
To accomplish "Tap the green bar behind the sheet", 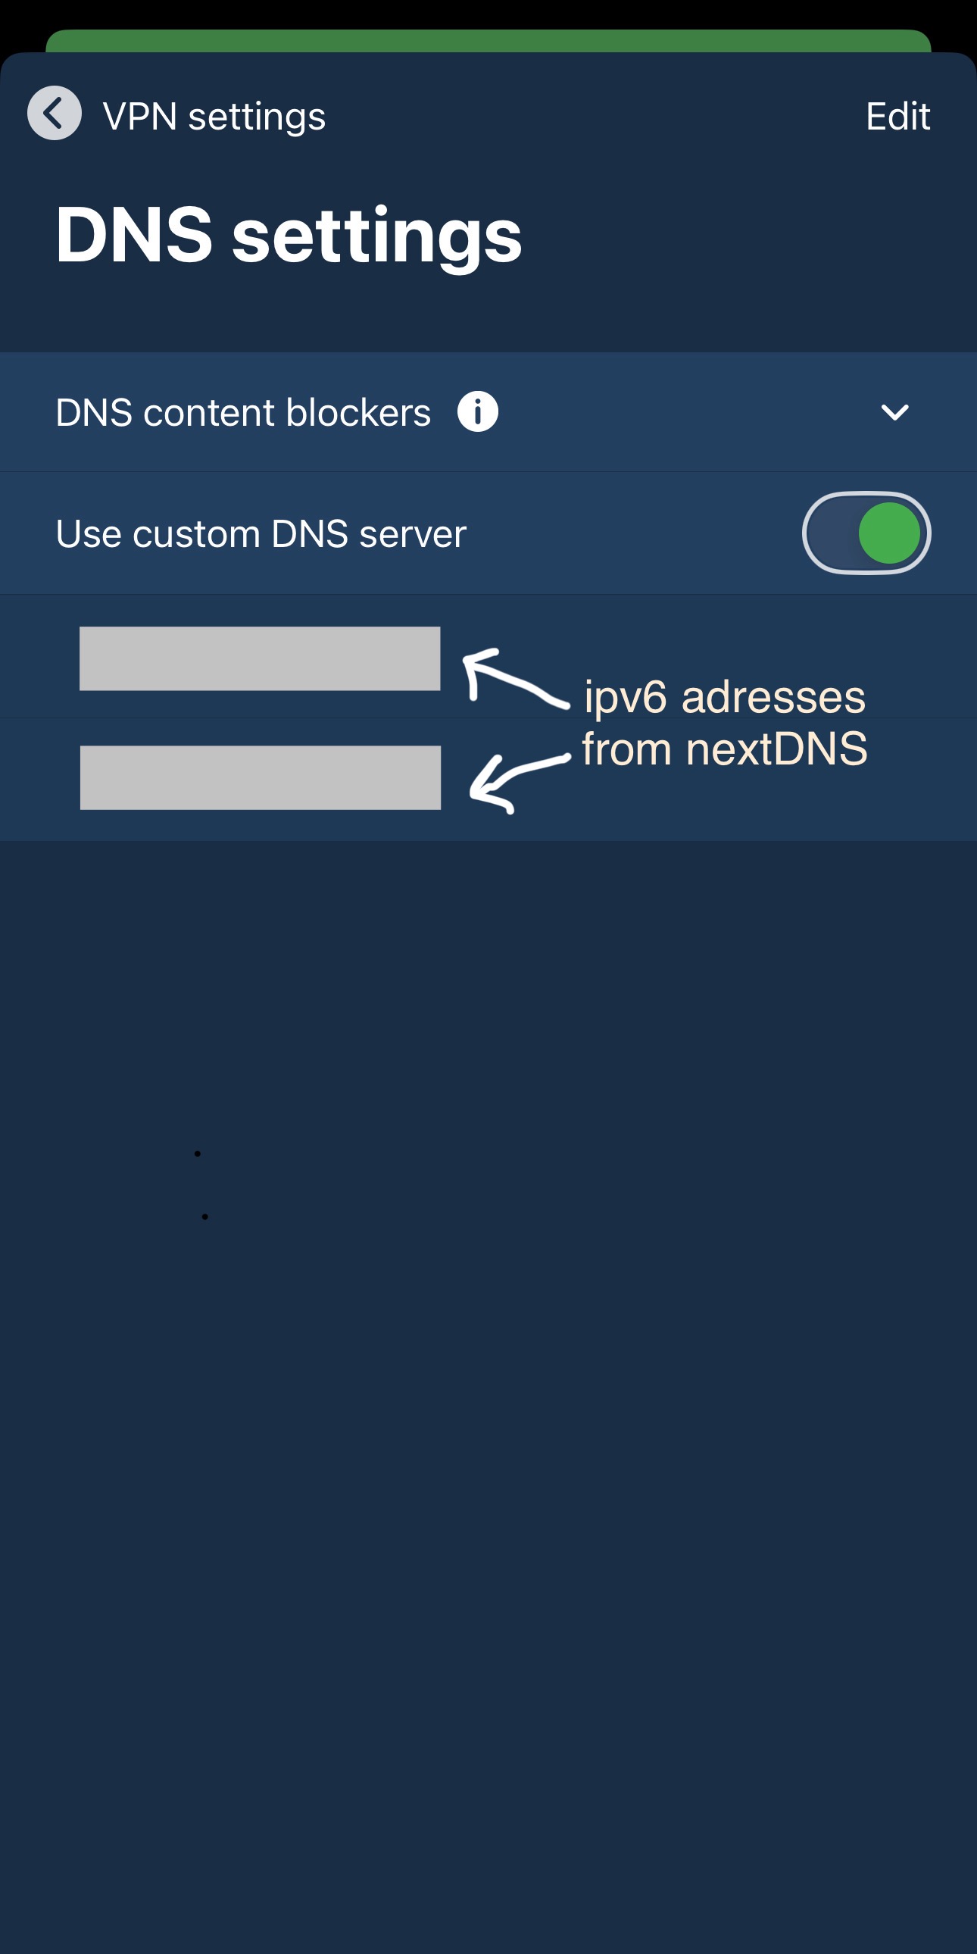I will click(x=488, y=40).
